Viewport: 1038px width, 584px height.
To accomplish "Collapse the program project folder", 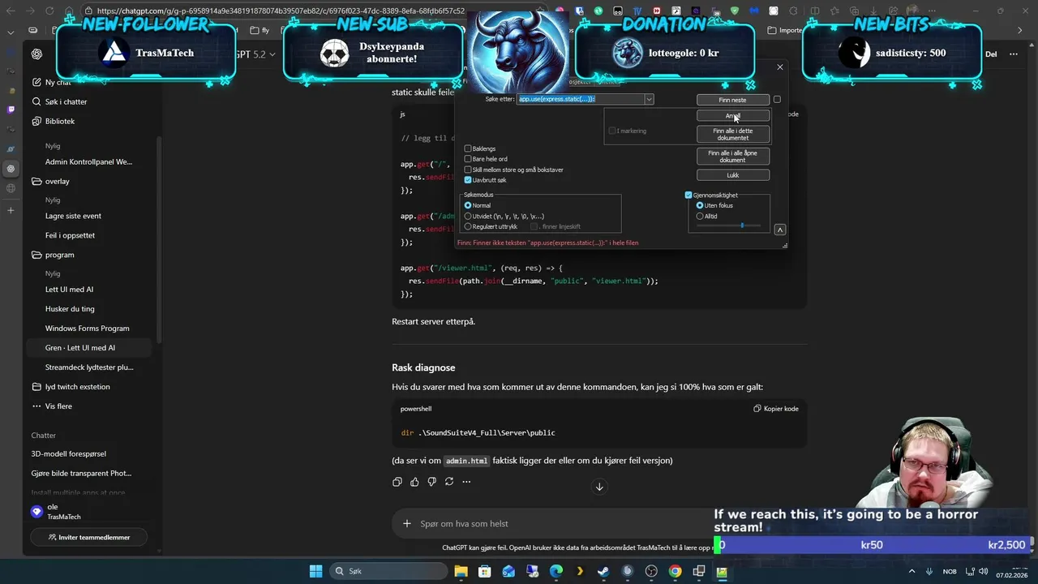I will tap(36, 255).
